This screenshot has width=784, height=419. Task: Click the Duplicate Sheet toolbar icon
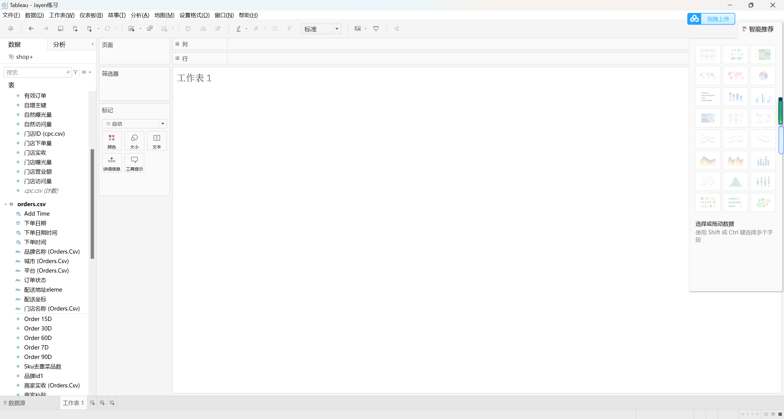(150, 29)
